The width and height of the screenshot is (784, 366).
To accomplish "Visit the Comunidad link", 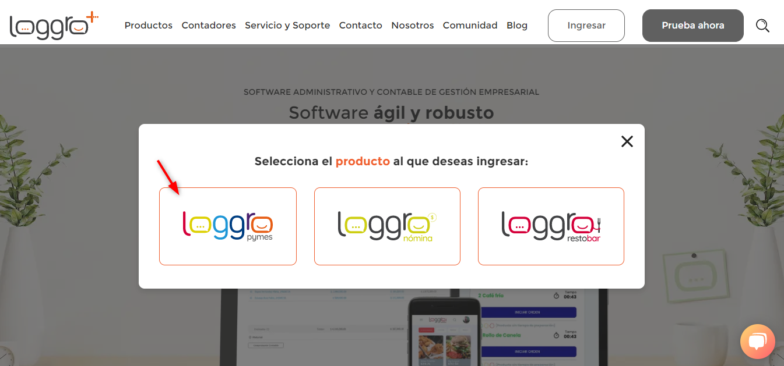I will pyautogui.click(x=470, y=26).
